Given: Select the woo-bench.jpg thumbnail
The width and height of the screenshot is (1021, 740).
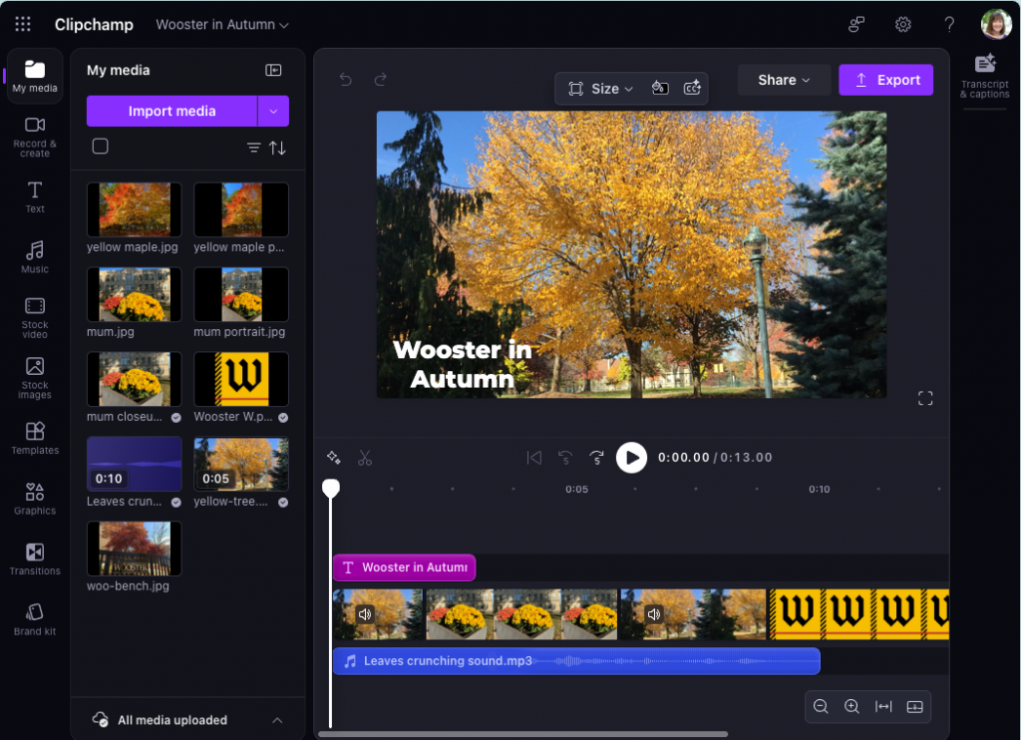Looking at the screenshot, I should coord(135,549).
